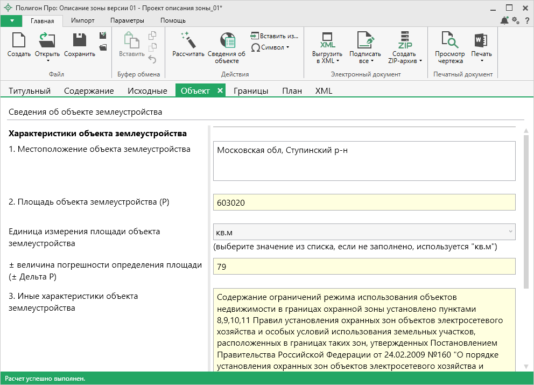Click the Выгрузить в XML icon
This screenshot has height=385, width=534.
[327, 40]
